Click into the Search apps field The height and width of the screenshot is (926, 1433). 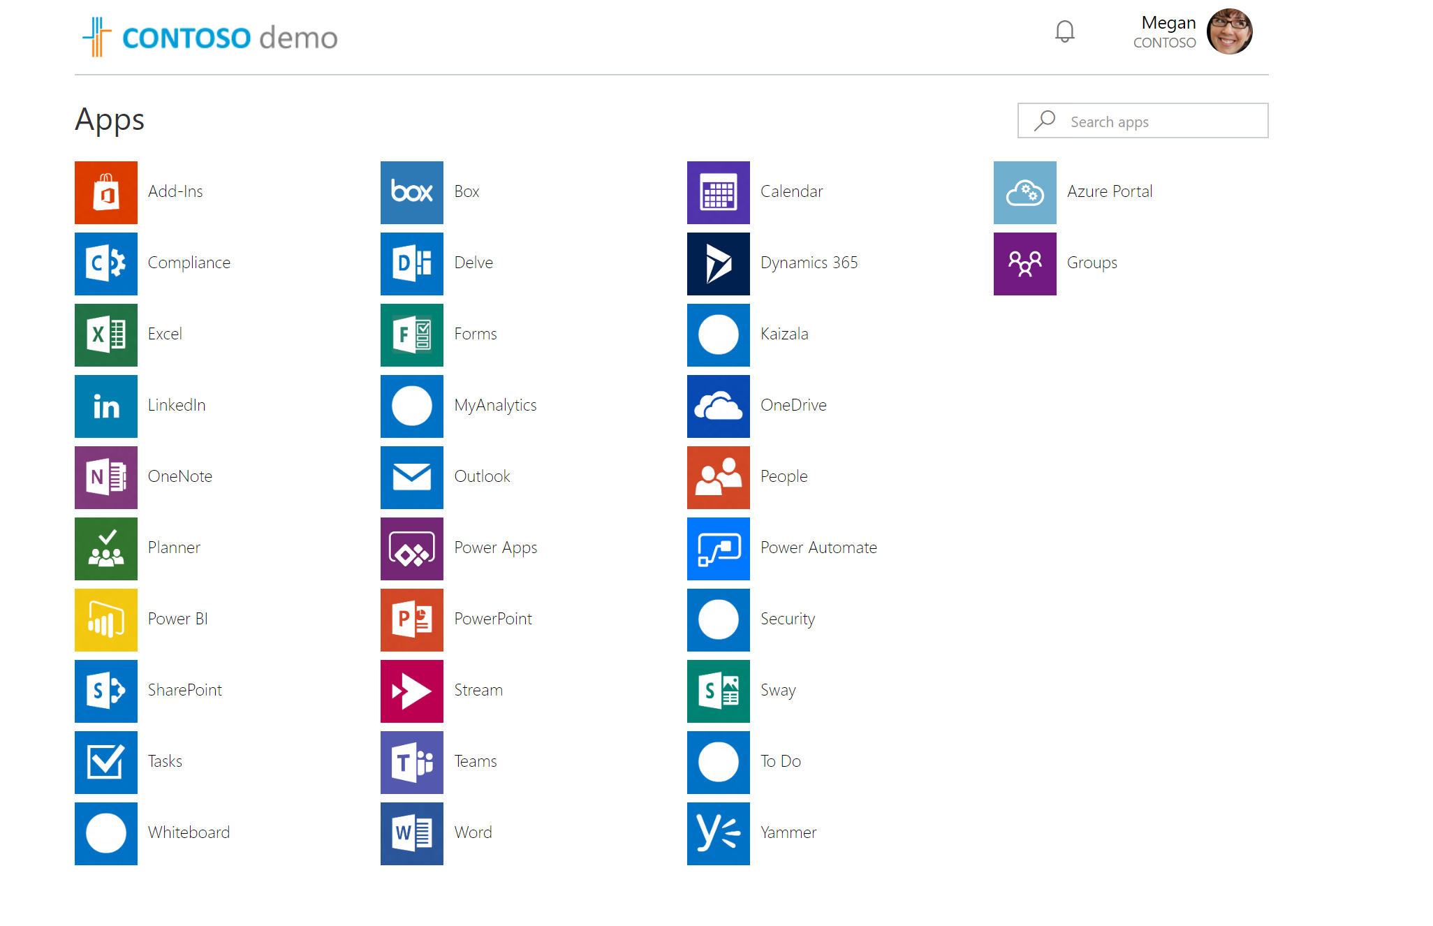coord(1143,121)
